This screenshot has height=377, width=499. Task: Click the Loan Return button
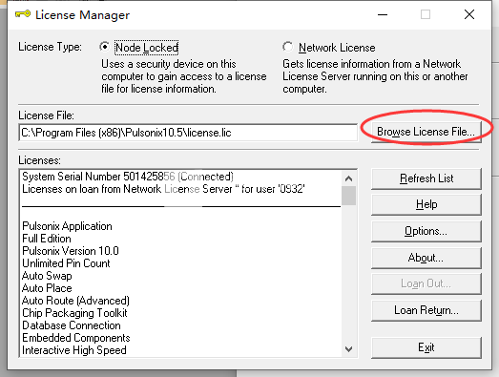[426, 310]
